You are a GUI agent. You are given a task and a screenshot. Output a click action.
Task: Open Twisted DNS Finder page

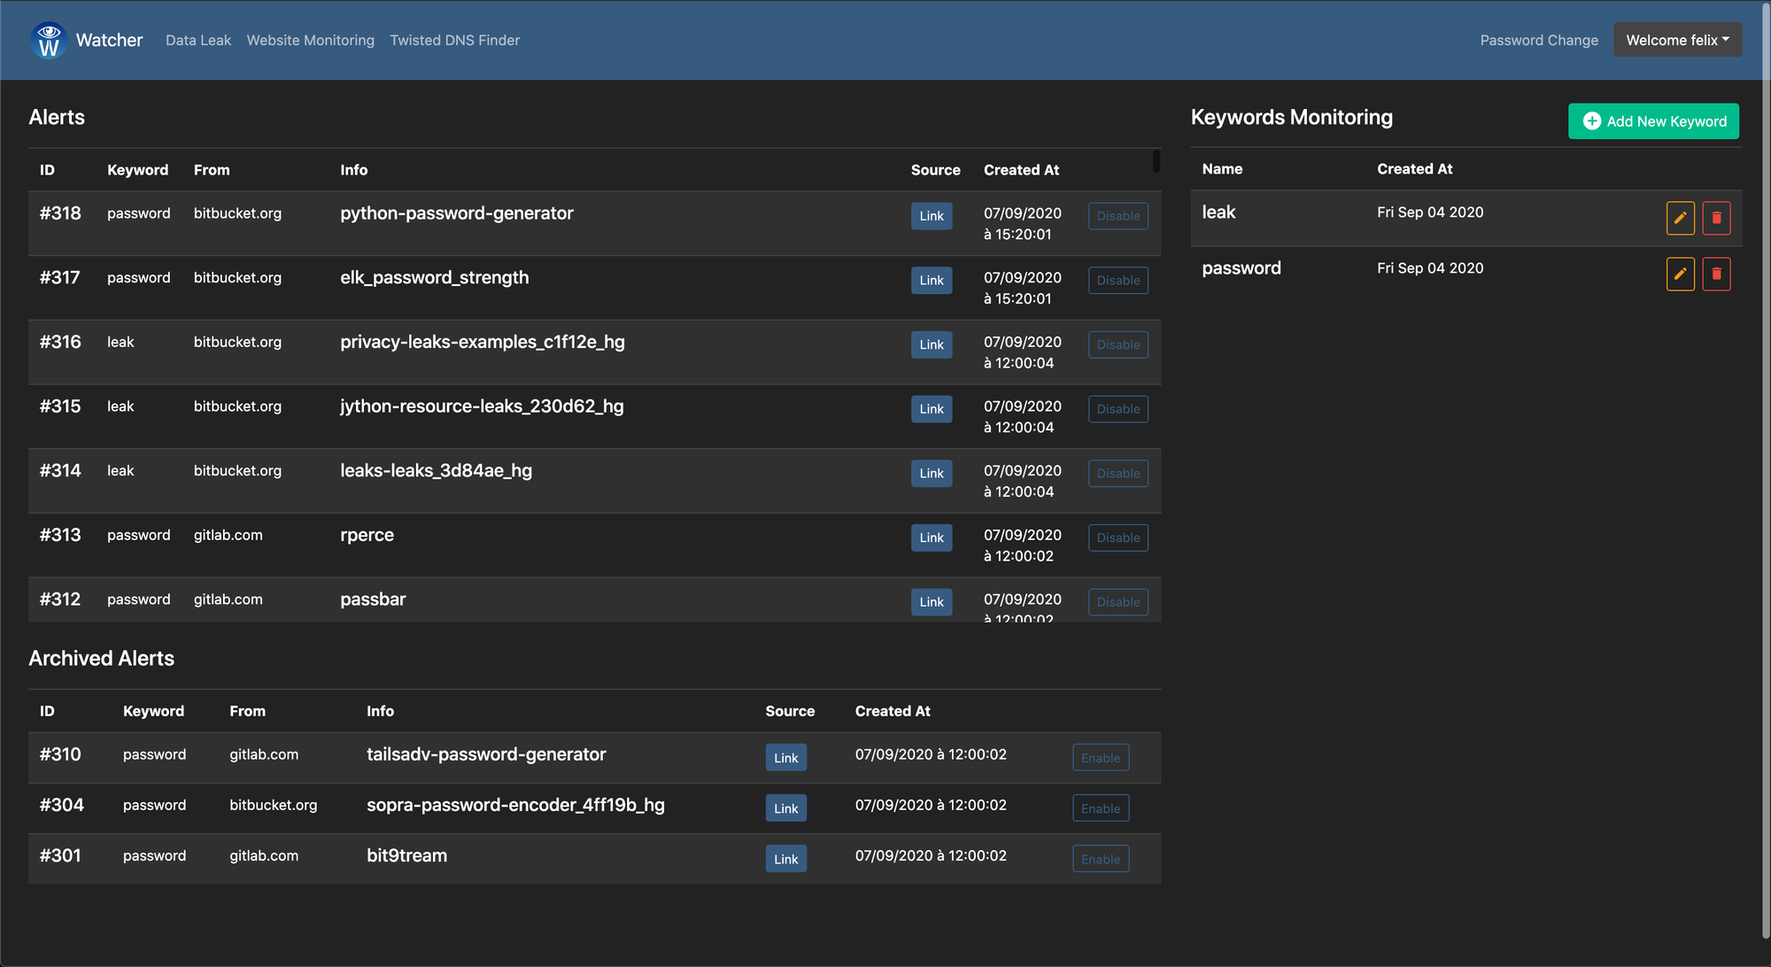tap(454, 40)
